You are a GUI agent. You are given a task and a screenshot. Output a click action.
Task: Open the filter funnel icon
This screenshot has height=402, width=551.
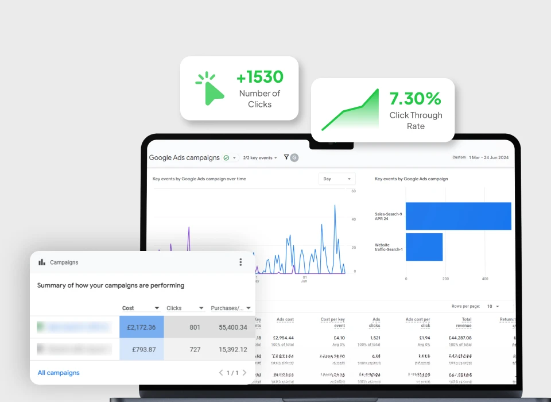[286, 157]
